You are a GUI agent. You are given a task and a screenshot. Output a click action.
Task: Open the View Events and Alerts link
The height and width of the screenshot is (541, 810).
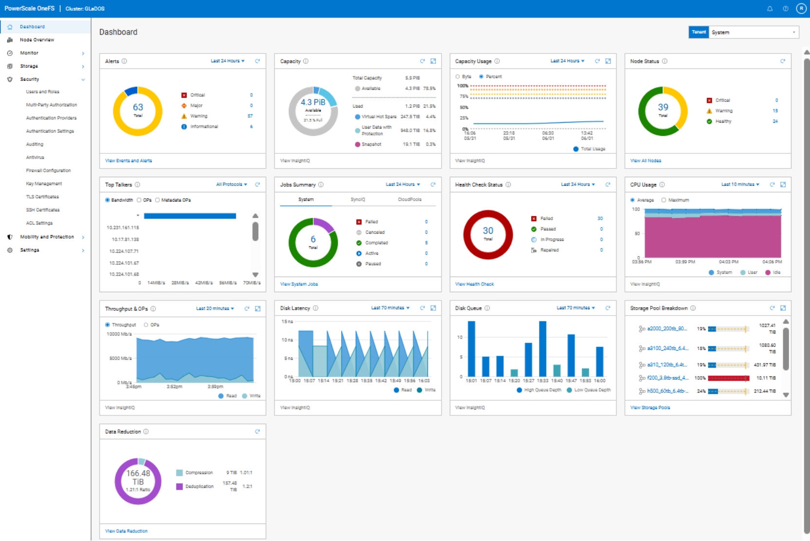[129, 161]
